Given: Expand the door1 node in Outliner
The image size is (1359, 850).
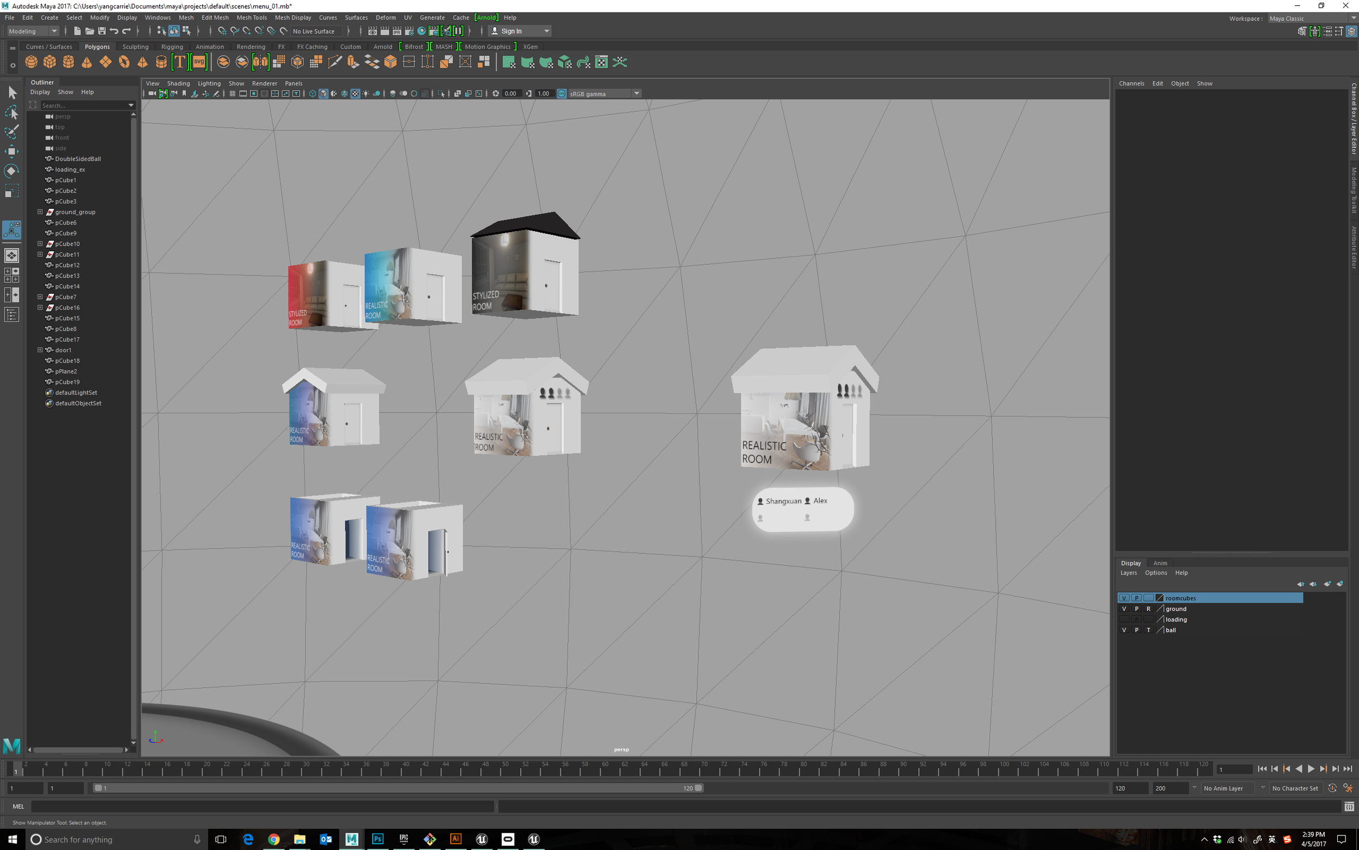Looking at the screenshot, I should point(40,350).
